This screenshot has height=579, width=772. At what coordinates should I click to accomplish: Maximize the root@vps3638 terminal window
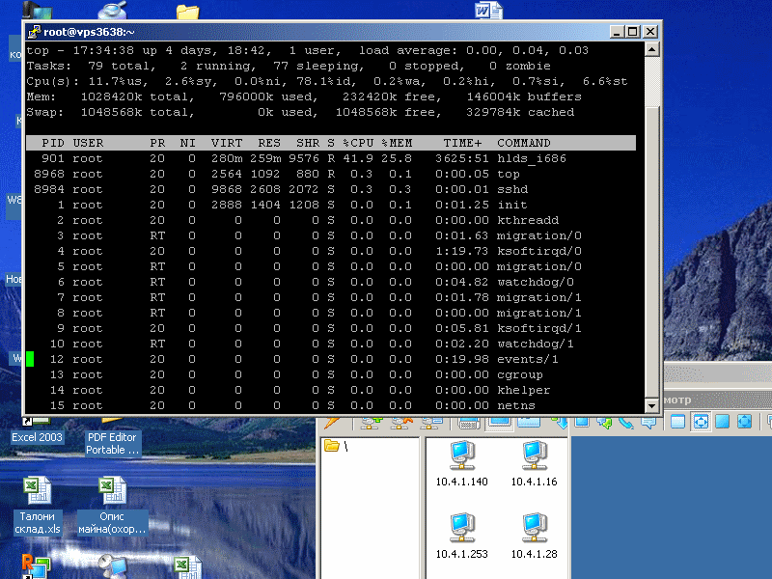(x=633, y=32)
